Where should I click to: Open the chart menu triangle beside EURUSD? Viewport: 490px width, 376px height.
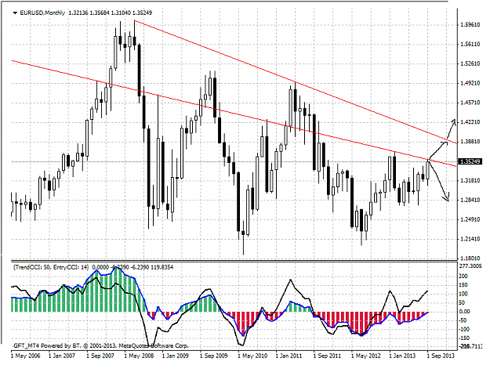tap(15, 13)
